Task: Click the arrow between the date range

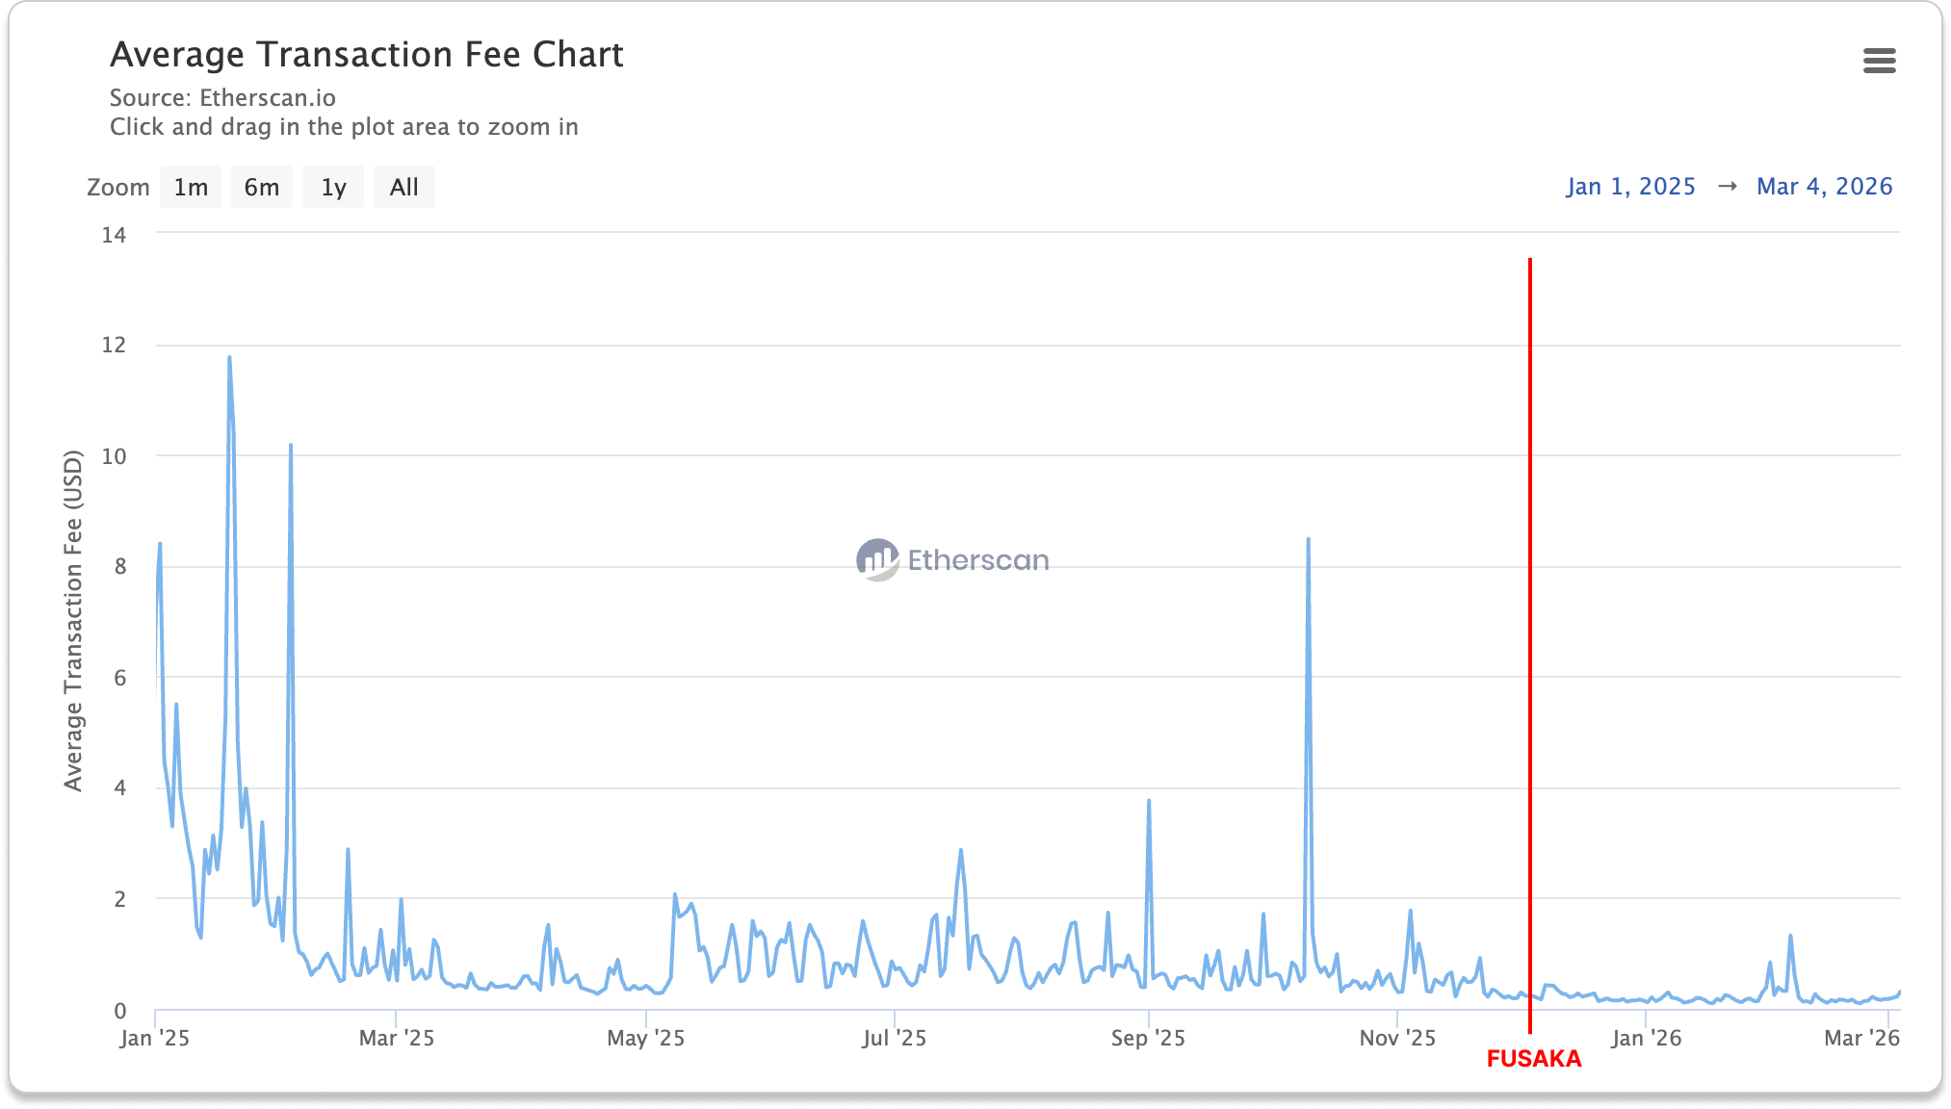Action: pyautogui.click(x=1727, y=186)
